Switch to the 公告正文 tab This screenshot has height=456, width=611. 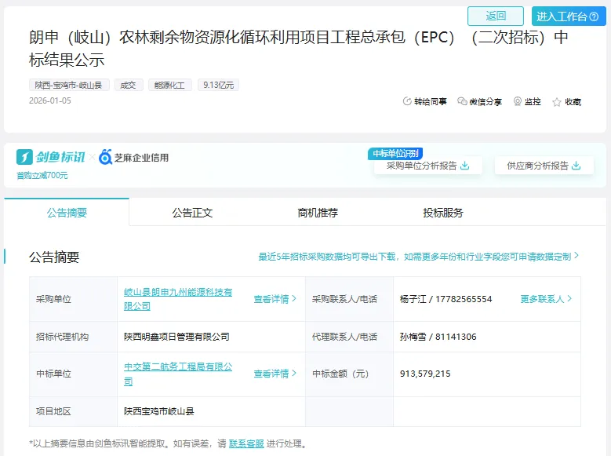192,213
